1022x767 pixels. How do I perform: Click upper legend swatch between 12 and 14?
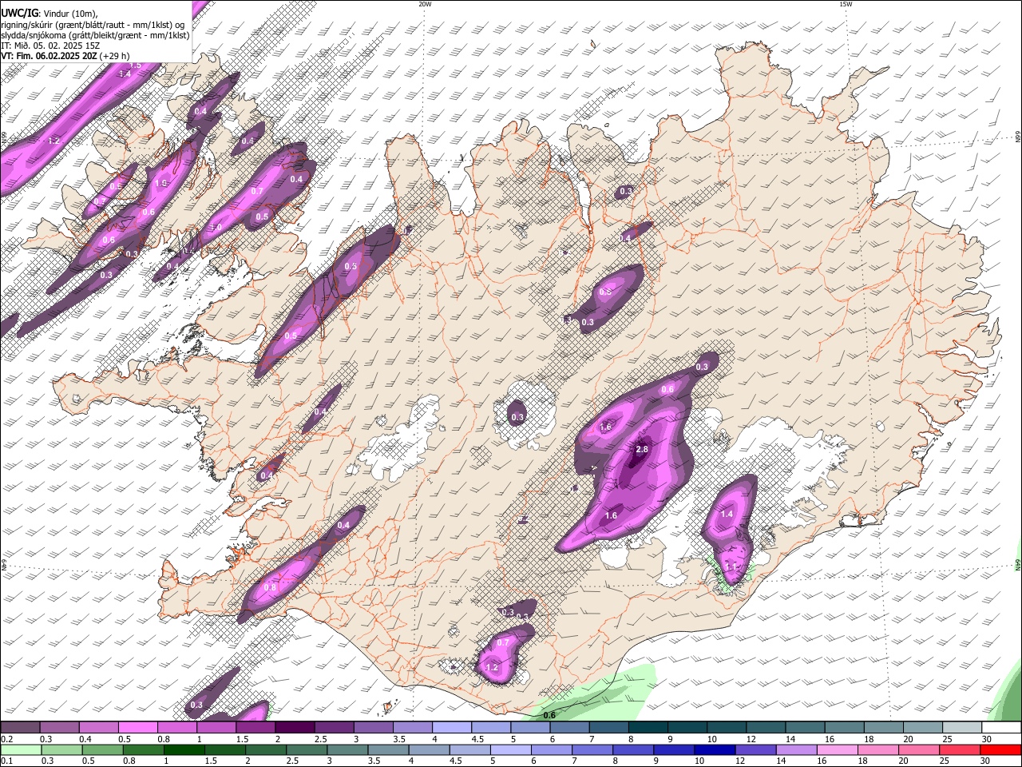click(x=766, y=728)
